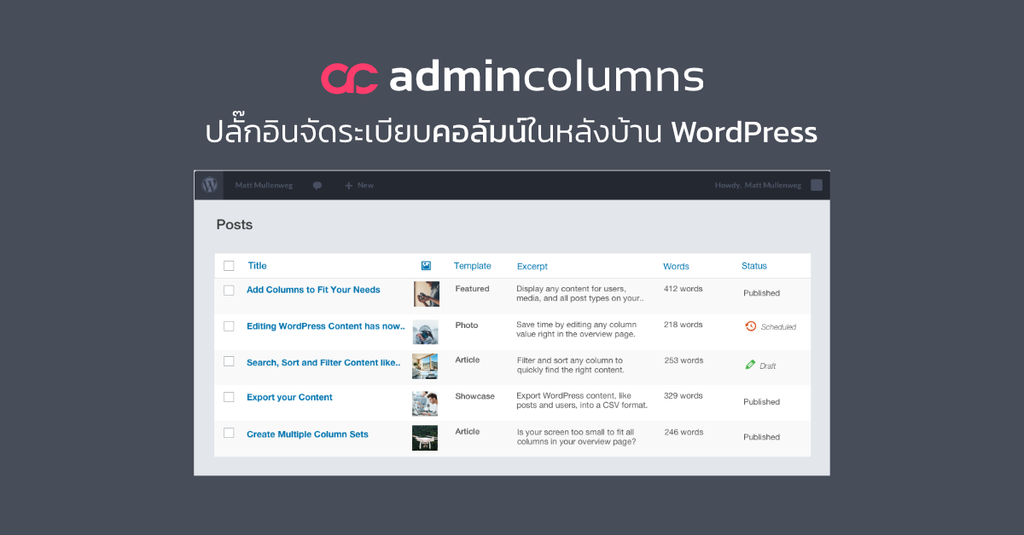Click the camera thumbnail for Add Columns post
Viewport: 1024px width, 535px height.
tap(425, 294)
